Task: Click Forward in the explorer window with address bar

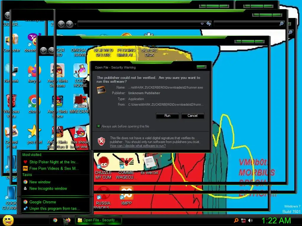Action: [x=69, y=24]
